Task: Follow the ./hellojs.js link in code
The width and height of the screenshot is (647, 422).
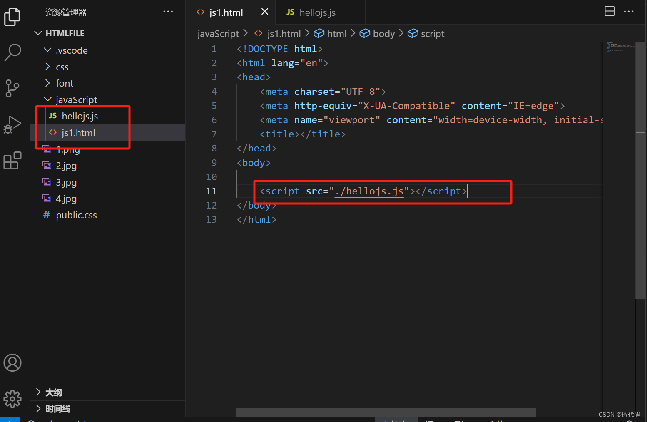Action: (x=369, y=191)
